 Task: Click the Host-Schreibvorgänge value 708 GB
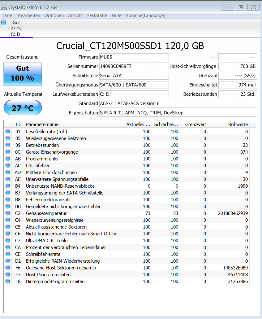pyautogui.click(x=238, y=66)
